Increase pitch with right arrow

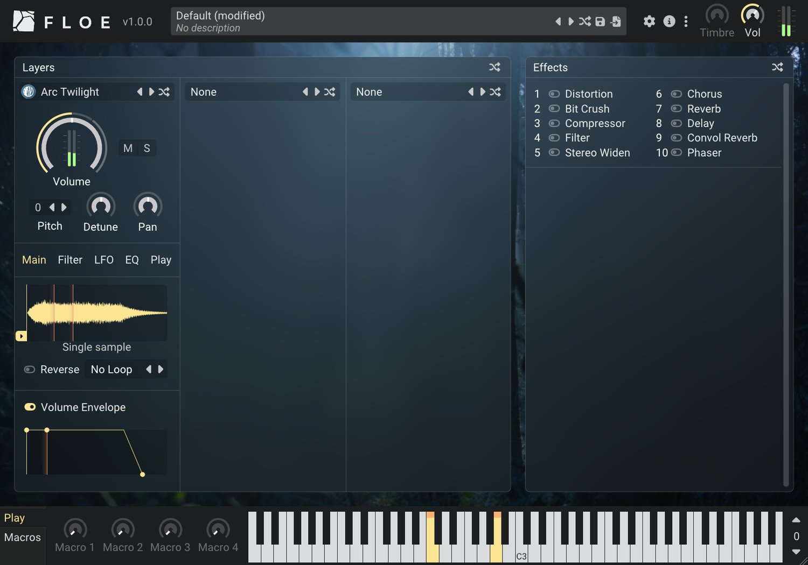tap(64, 207)
